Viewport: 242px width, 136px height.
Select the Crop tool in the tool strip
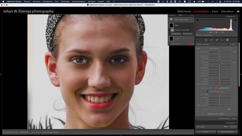212,40
